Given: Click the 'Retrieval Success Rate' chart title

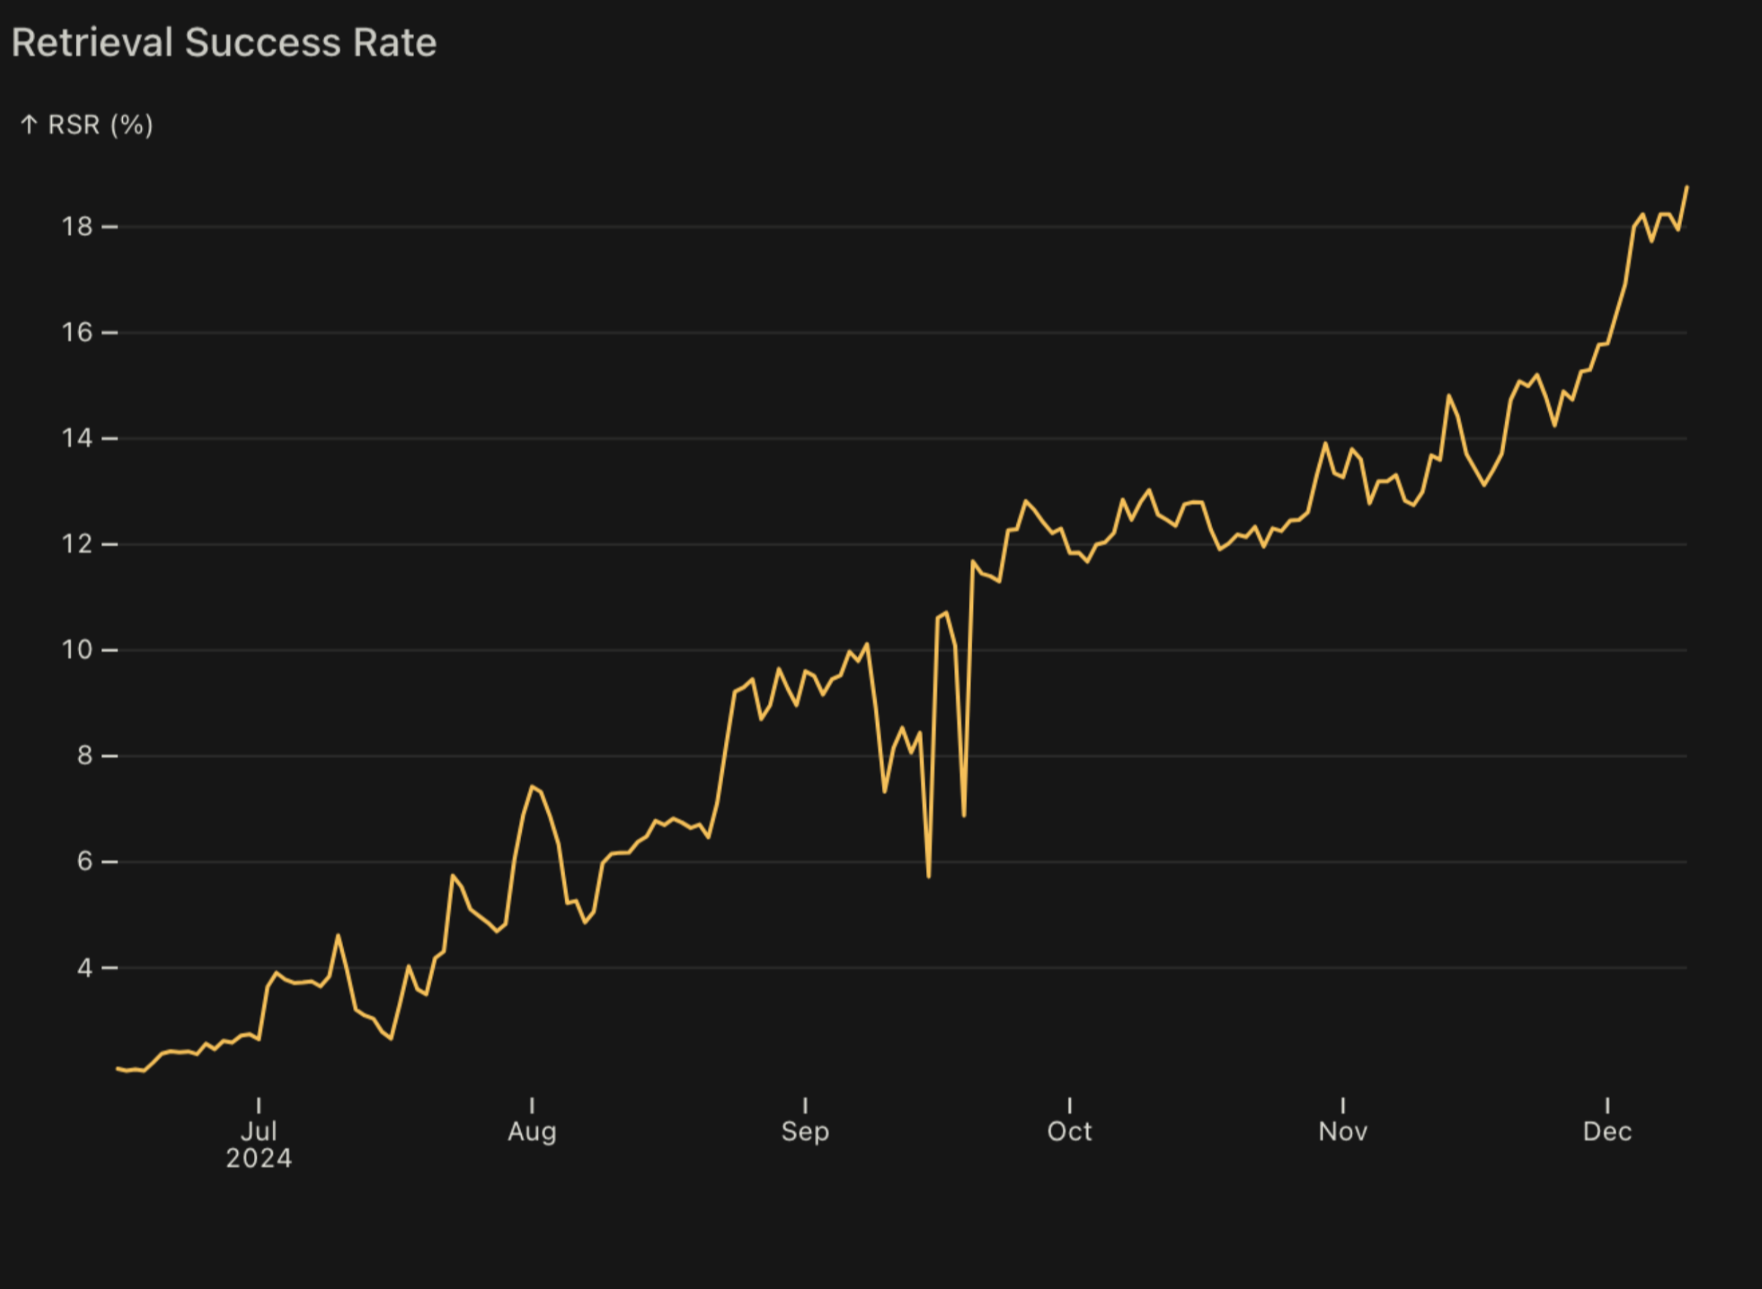Looking at the screenshot, I should click(x=224, y=43).
